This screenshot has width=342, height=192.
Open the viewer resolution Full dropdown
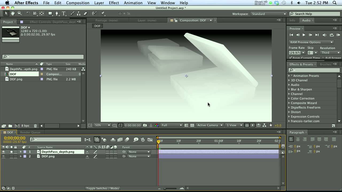coord(172,125)
